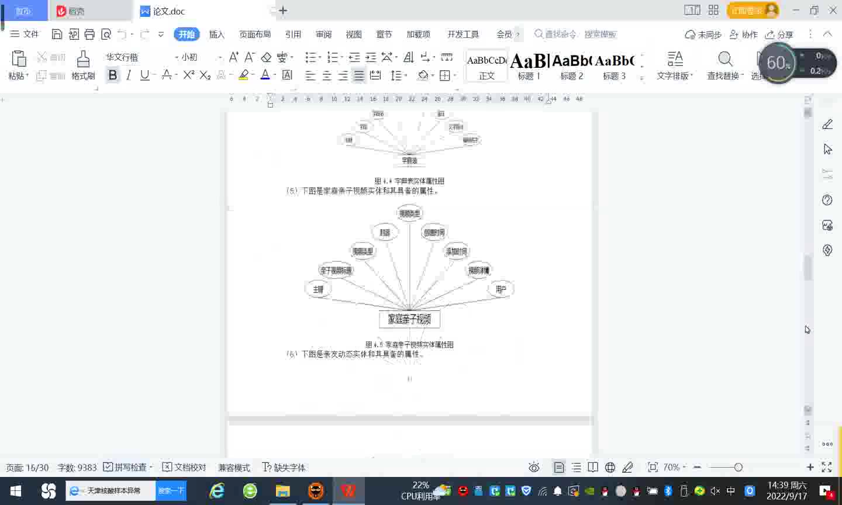Expand highlight color dropdown arrow

coord(253,75)
